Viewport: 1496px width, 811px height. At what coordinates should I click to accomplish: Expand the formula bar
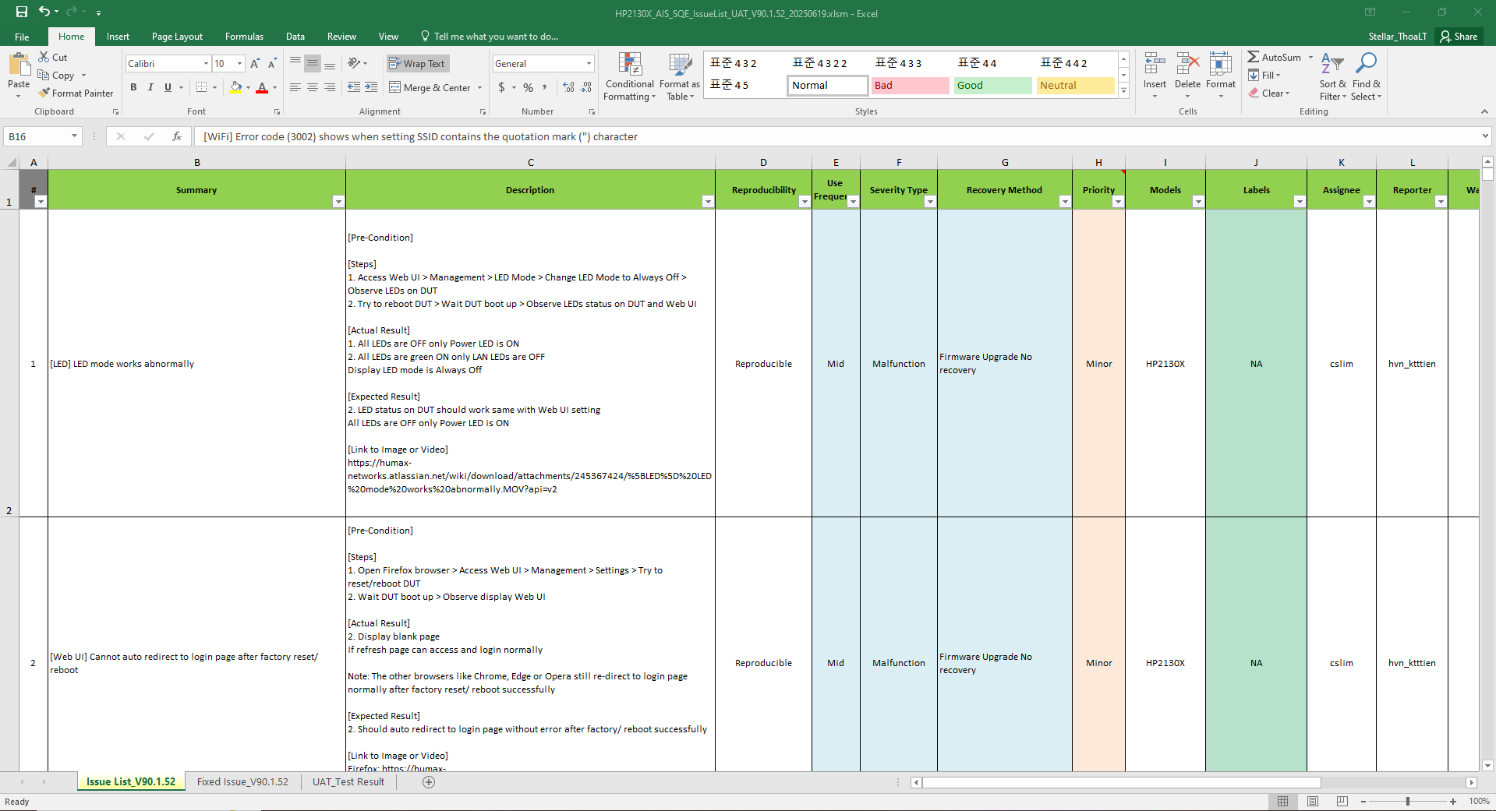tap(1485, 136)
